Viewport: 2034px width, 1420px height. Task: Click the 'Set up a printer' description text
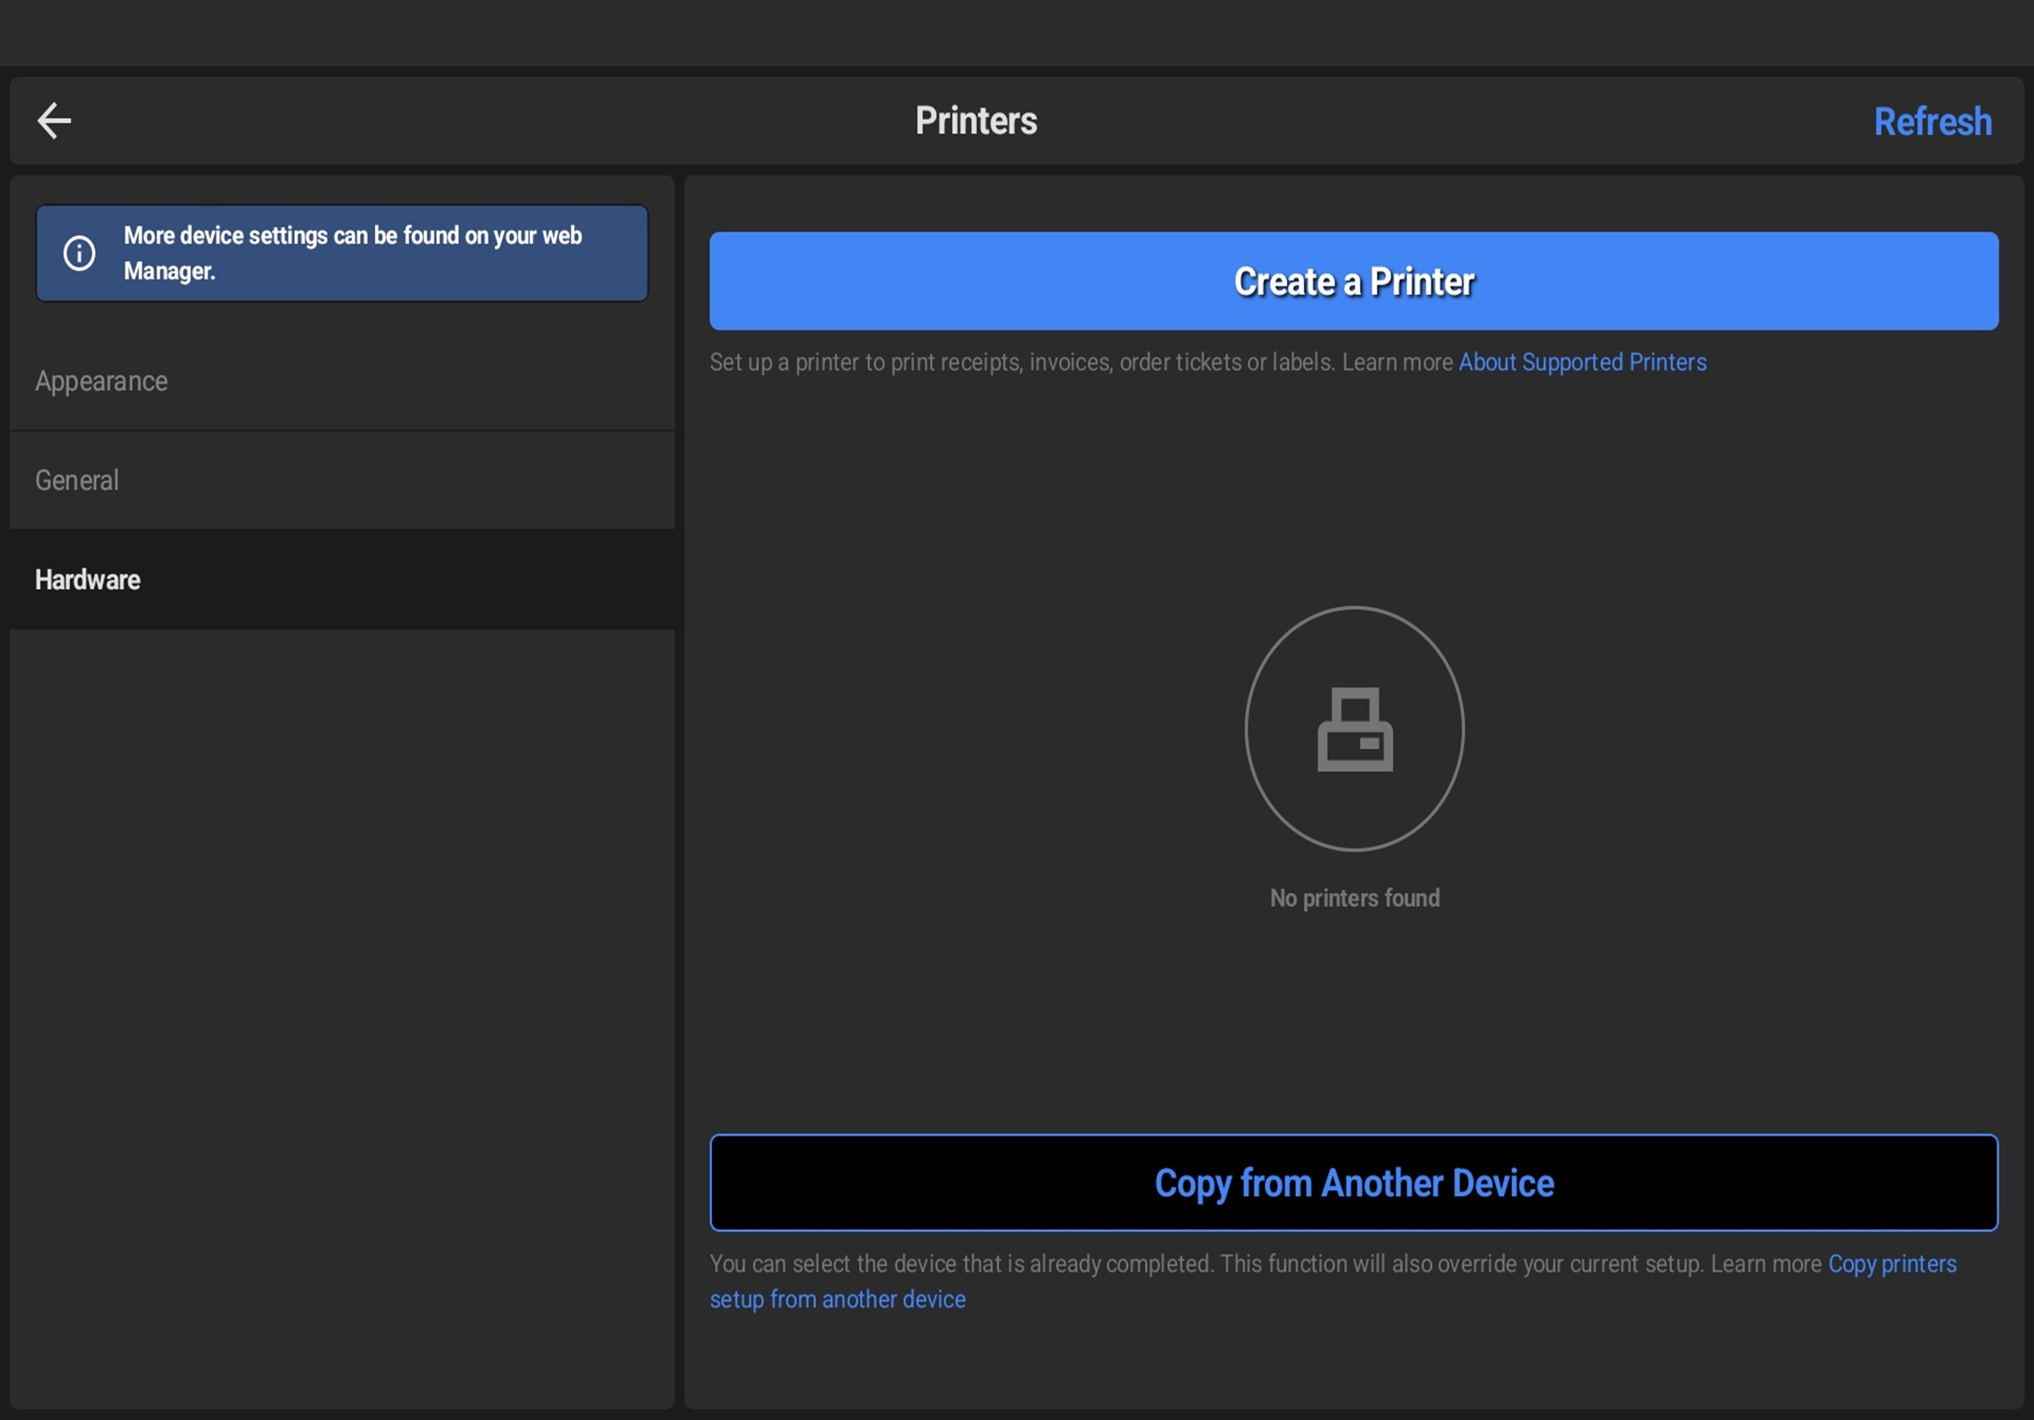tap(1019, 363)
